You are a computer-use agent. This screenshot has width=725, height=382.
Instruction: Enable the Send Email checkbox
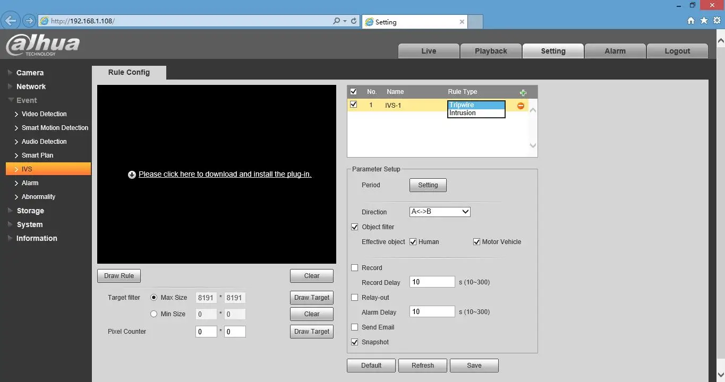(355, 327)
